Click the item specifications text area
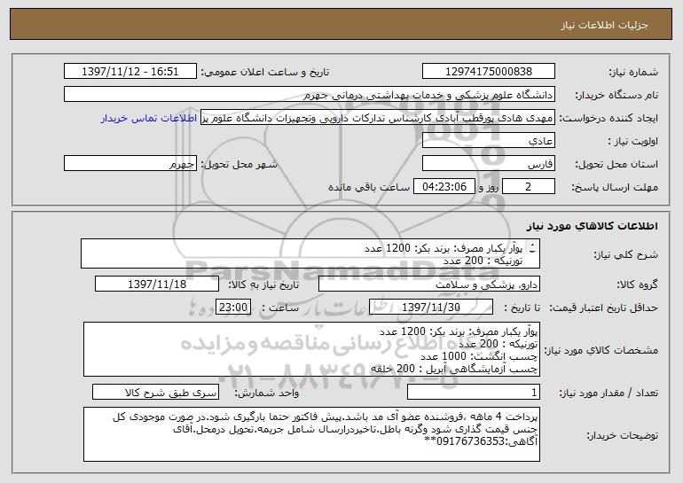This screenshot has width=683, height=483. 311,349
